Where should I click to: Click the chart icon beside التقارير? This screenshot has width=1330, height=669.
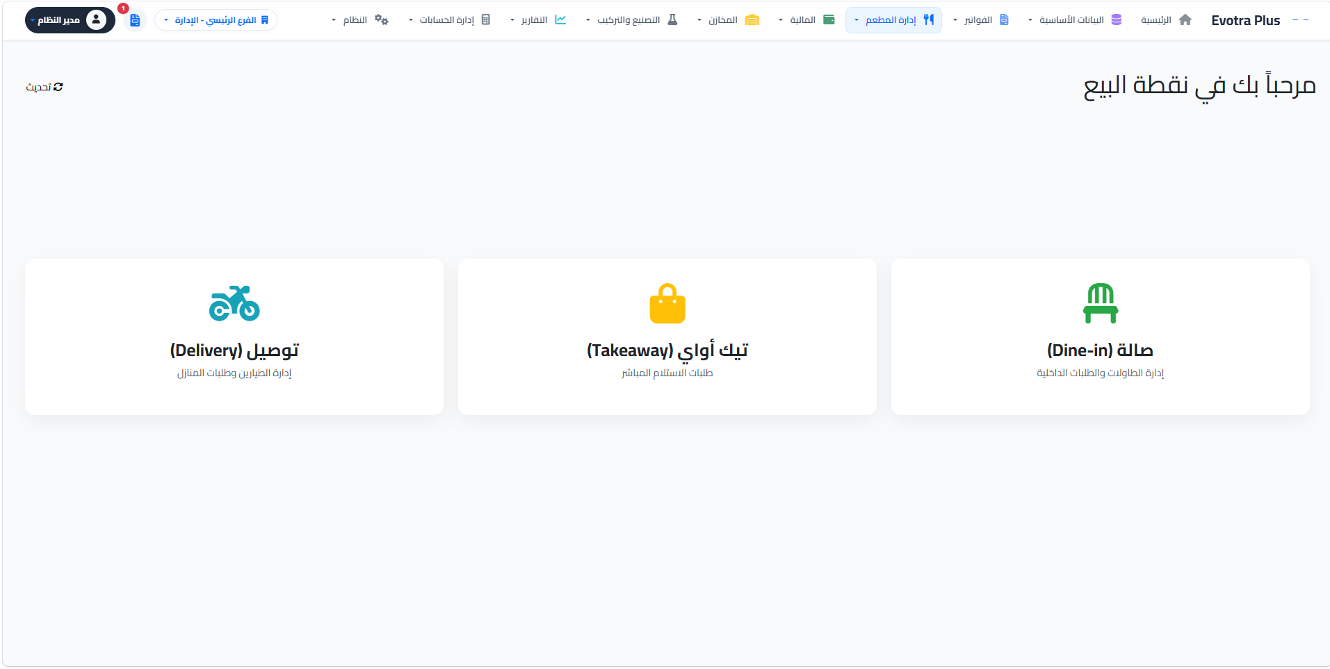tap(560, 19)
